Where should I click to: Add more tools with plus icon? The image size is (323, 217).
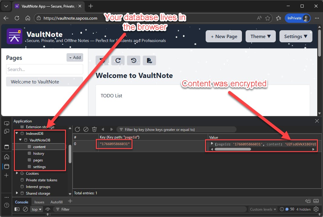coord(6,175)
